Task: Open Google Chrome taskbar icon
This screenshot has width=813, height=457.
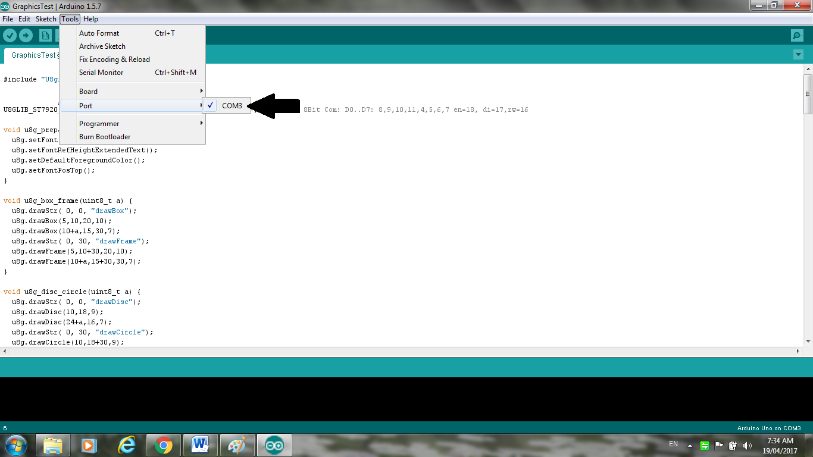Action: click(x=163, y=445)
